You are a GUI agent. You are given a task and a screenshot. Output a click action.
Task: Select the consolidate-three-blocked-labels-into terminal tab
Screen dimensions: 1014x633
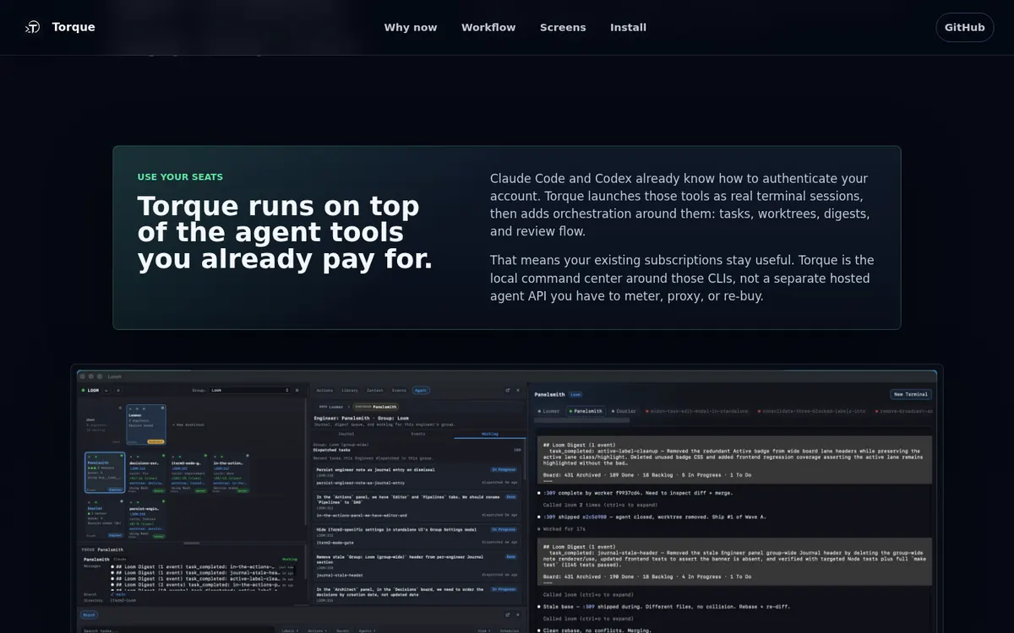pos(814,411)
